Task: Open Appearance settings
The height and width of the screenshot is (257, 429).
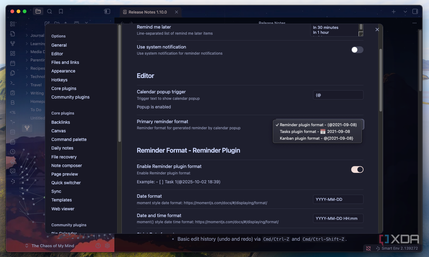Action: 63,71
